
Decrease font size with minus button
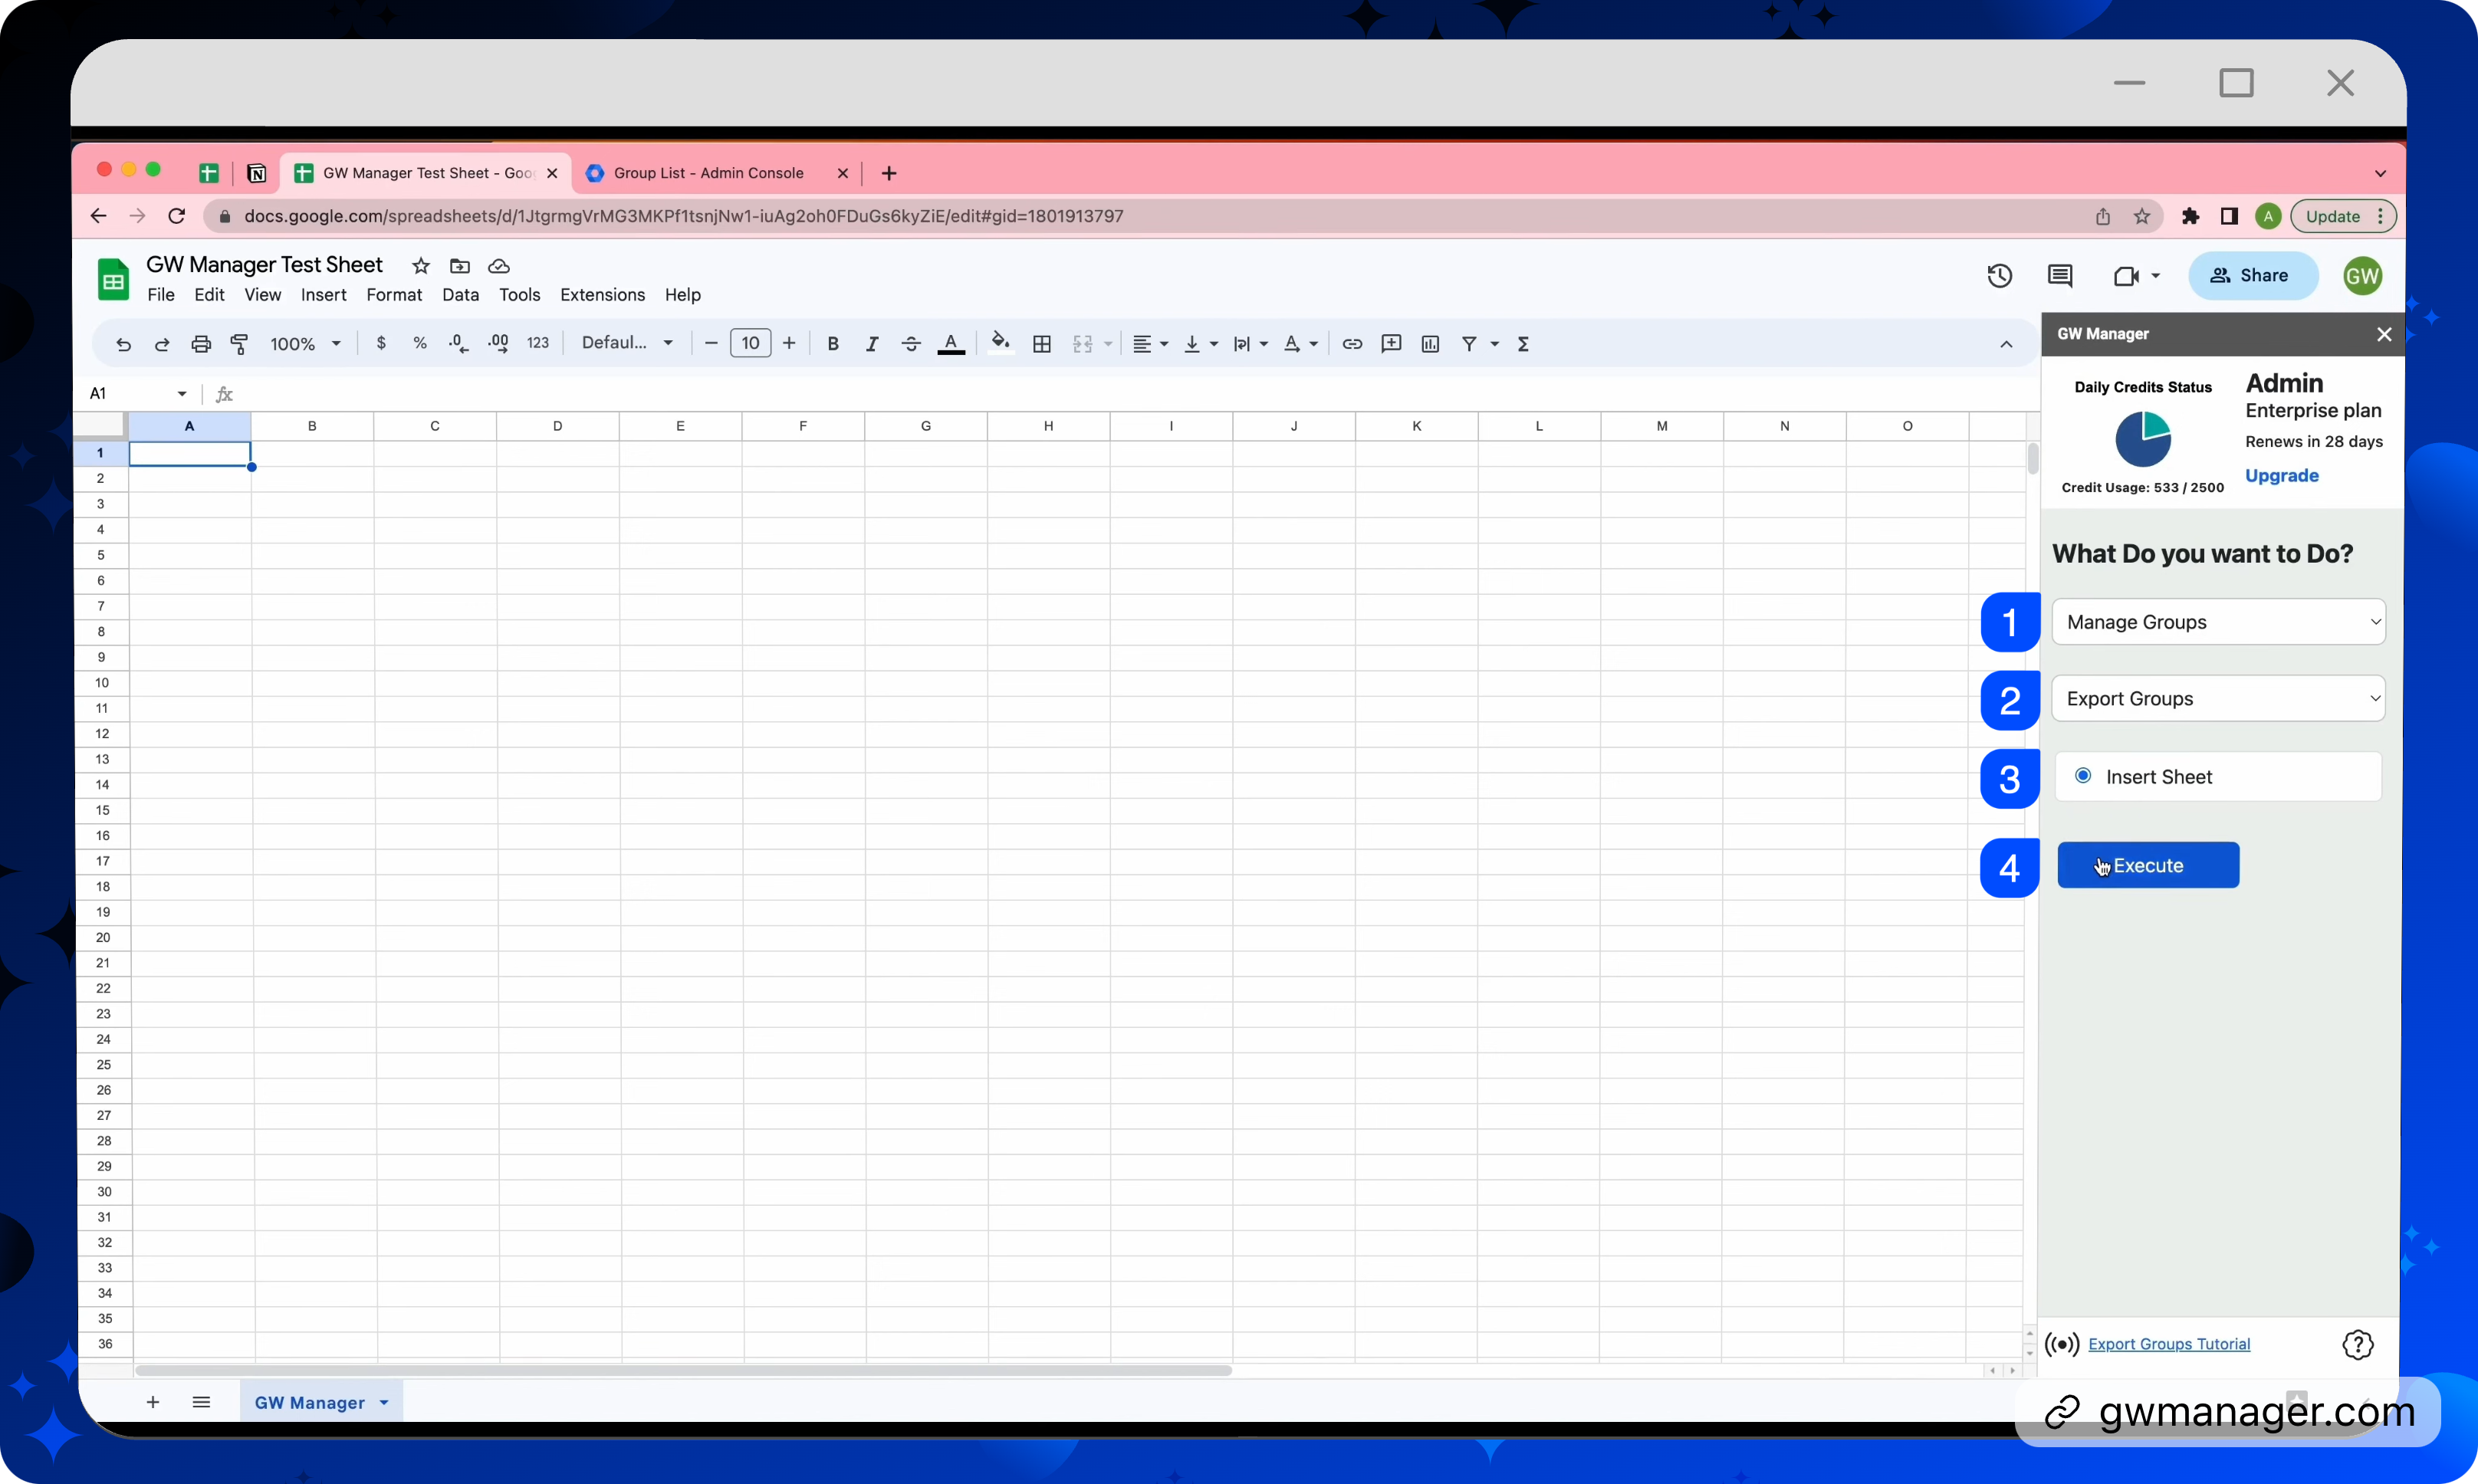(711, 344)
